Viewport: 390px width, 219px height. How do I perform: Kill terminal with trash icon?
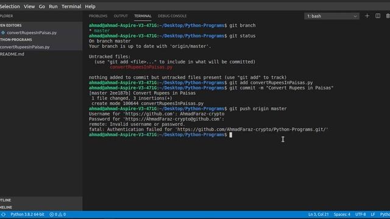388,16
